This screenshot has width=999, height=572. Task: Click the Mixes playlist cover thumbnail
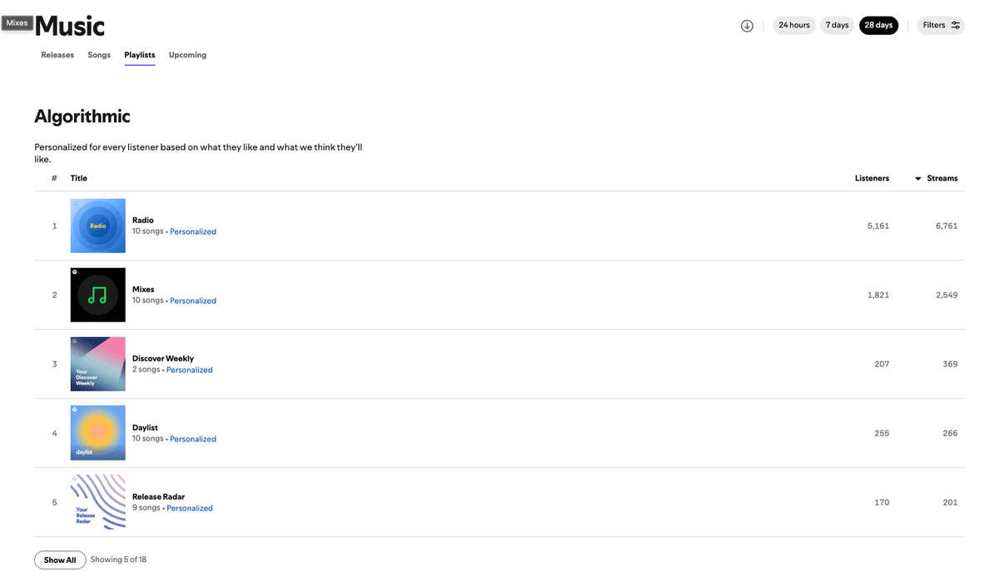click(98, 295)
